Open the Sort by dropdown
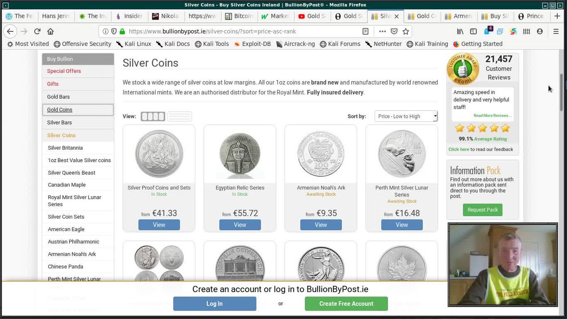Screen dimensions: 567x319 406,116
